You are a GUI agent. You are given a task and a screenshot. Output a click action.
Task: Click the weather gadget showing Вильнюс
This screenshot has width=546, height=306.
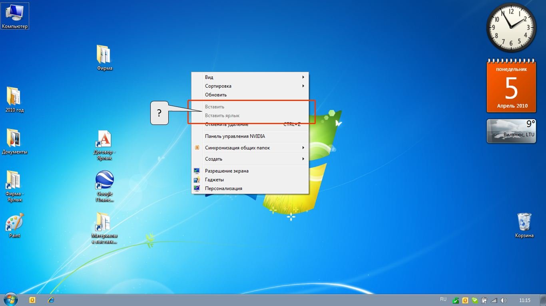510,131
